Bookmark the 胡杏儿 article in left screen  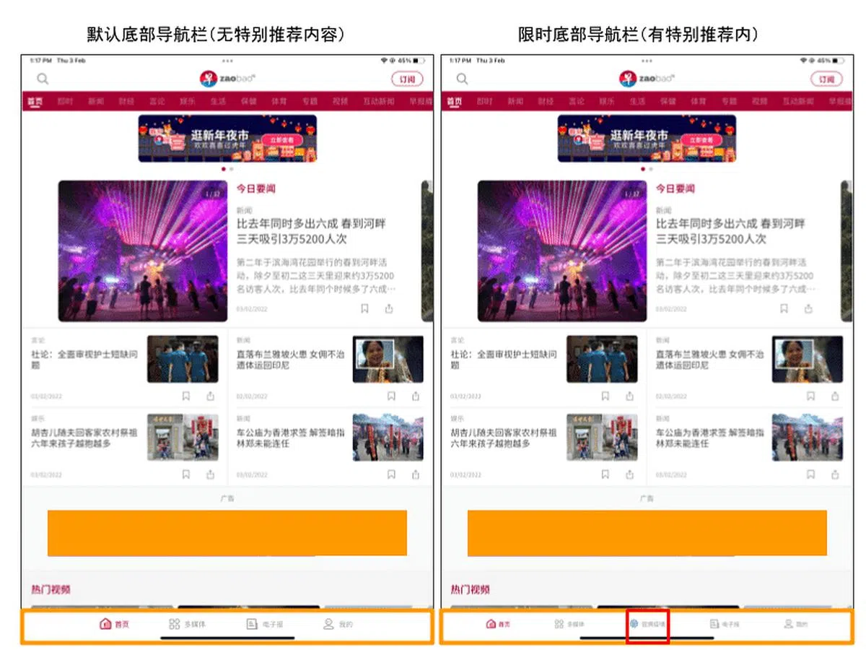(x=185, y=474)
